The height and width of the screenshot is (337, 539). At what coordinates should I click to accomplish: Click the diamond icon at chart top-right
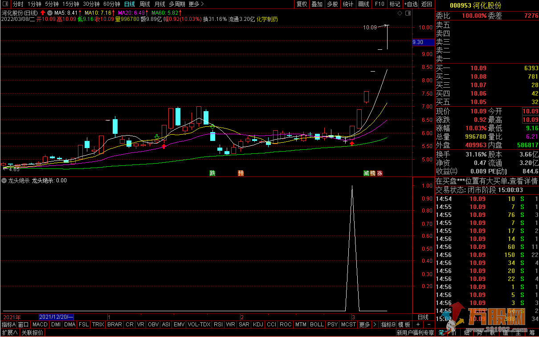pyautogui.click(x=399, y=13)
